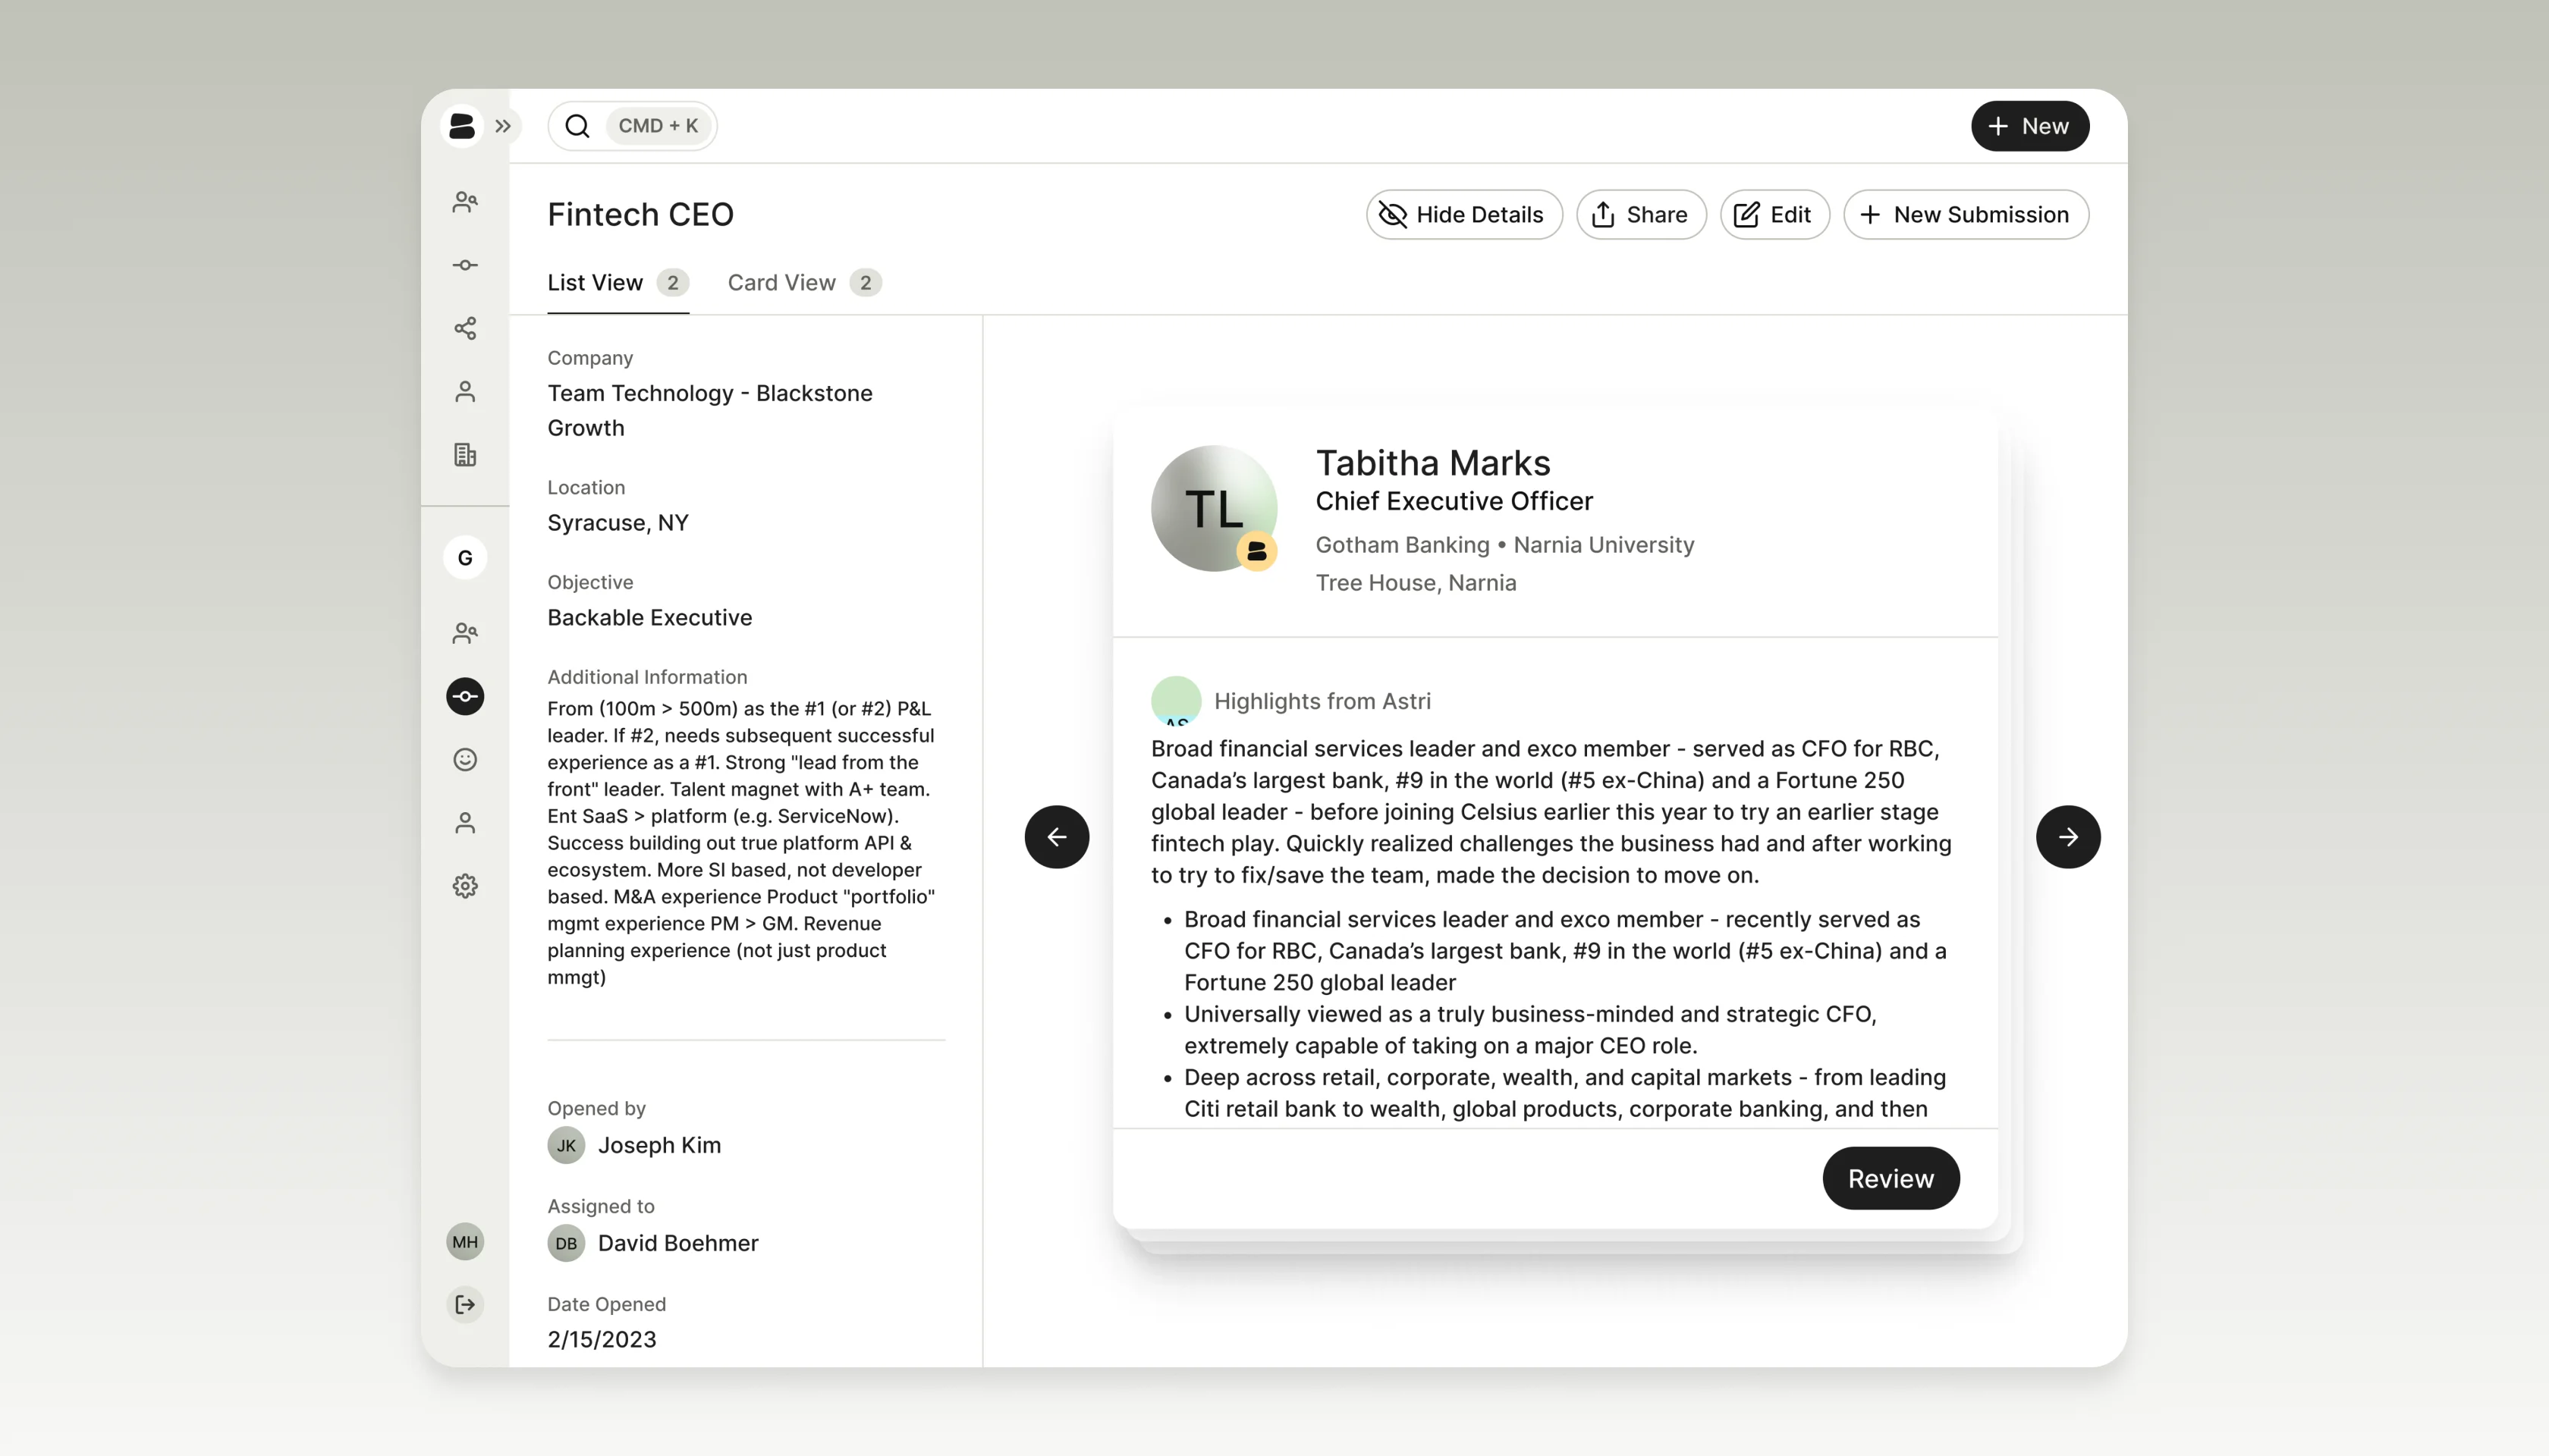2549x1456 pixels.
Task: Open the settings gear icon
Action: coord(465,886)
